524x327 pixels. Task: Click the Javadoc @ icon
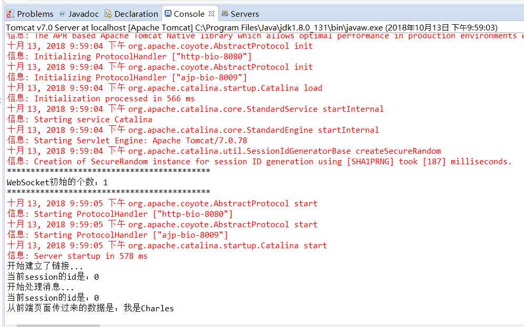tap(63, 14)
